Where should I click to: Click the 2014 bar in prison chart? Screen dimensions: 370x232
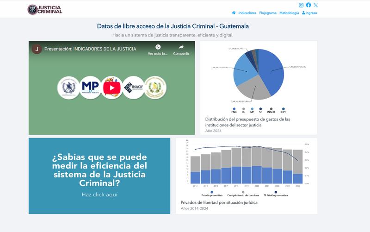[x=195, y=170]
